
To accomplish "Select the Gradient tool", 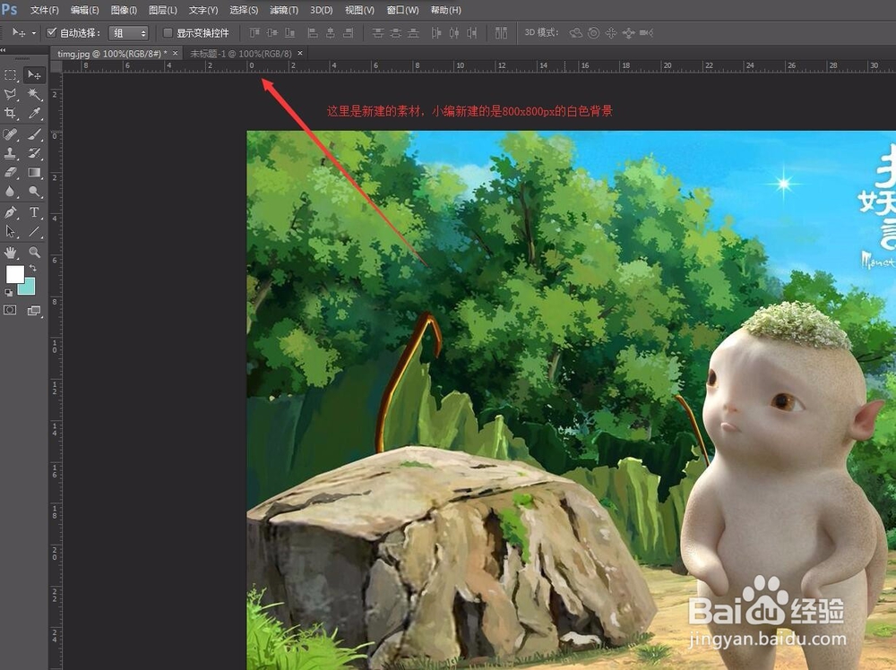I will (x=34, y=172).
